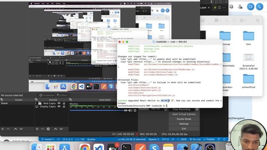Open the feedback icon in VS Code status bar
267x150 pixels.
click(x=219, y=139)
